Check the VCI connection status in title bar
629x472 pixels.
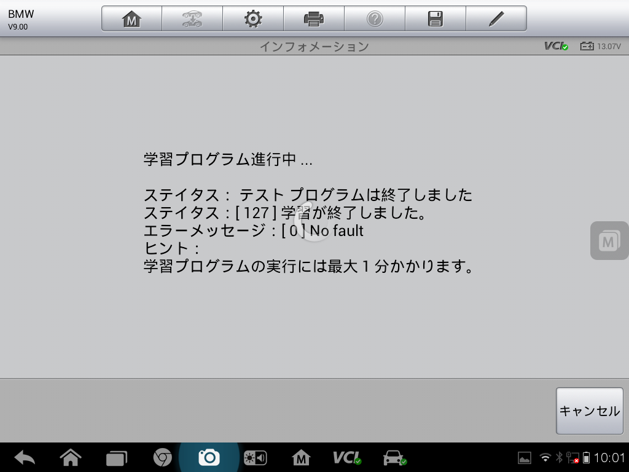556,46
